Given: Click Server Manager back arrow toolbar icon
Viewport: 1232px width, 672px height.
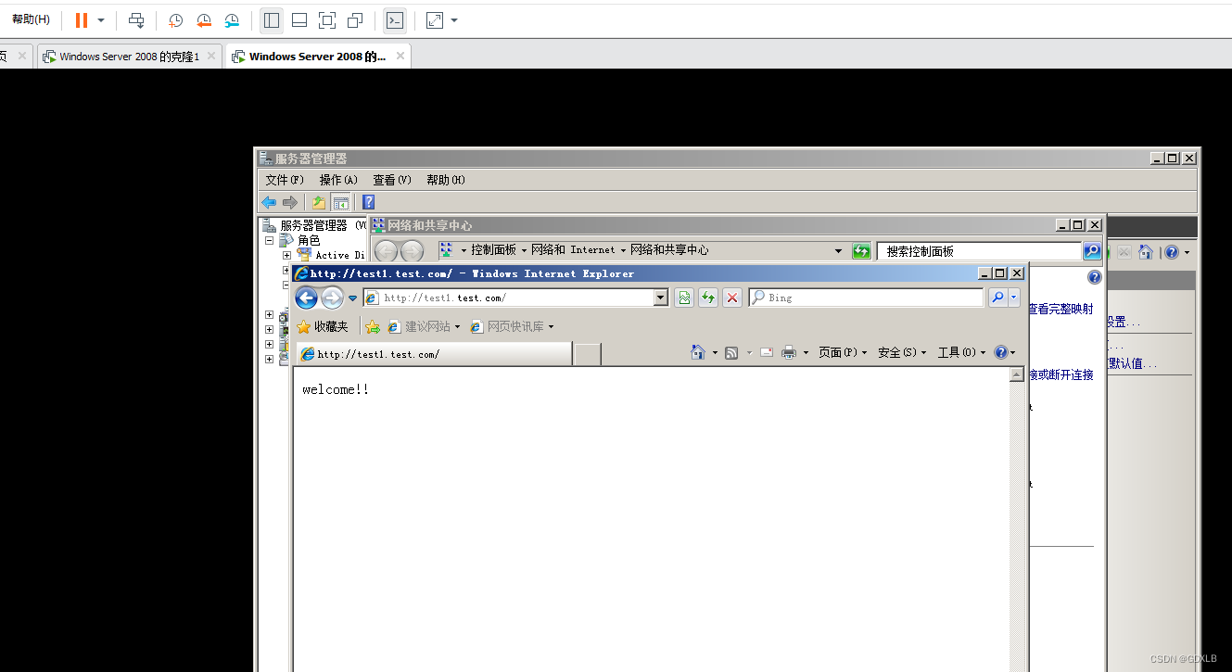Looking at the screenshot, I should coord(269,202).
